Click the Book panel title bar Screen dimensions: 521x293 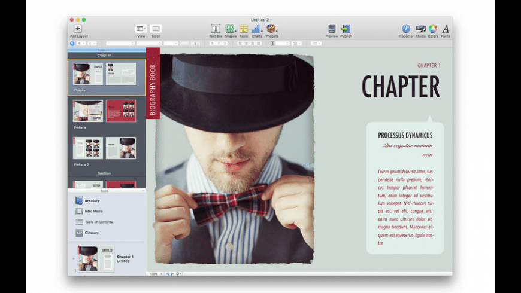pos(104,191)
